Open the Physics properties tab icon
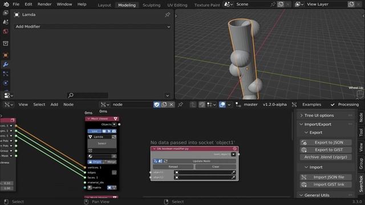The image size is (365, 205). coord(6,83)
